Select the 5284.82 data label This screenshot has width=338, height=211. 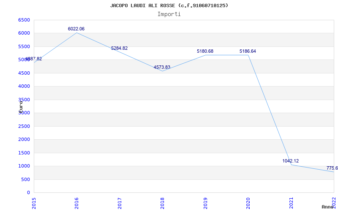pyautogui.click(x=119, y=49)
